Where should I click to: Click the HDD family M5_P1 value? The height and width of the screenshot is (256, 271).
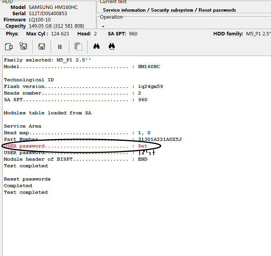258,34
